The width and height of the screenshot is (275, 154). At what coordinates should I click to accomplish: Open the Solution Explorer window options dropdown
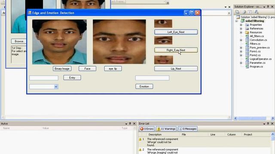click(264, 7)
